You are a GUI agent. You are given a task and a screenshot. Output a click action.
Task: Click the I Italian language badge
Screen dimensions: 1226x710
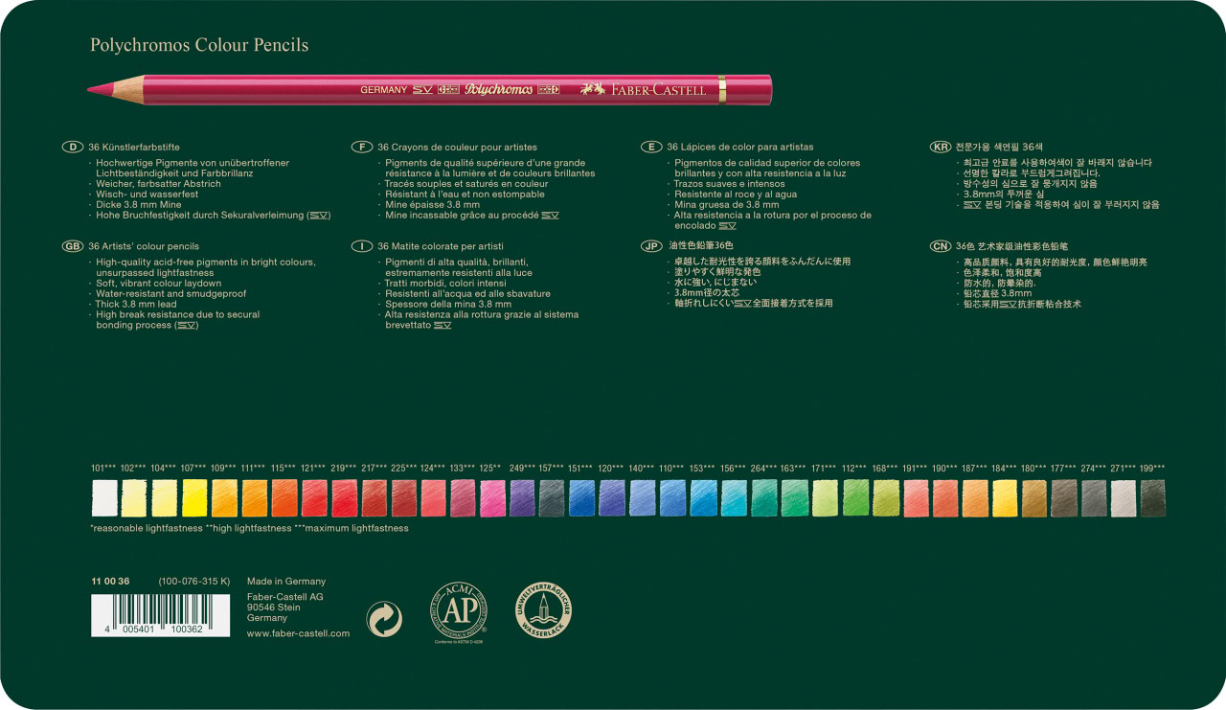pyautogui.click(x=362, y=246)
